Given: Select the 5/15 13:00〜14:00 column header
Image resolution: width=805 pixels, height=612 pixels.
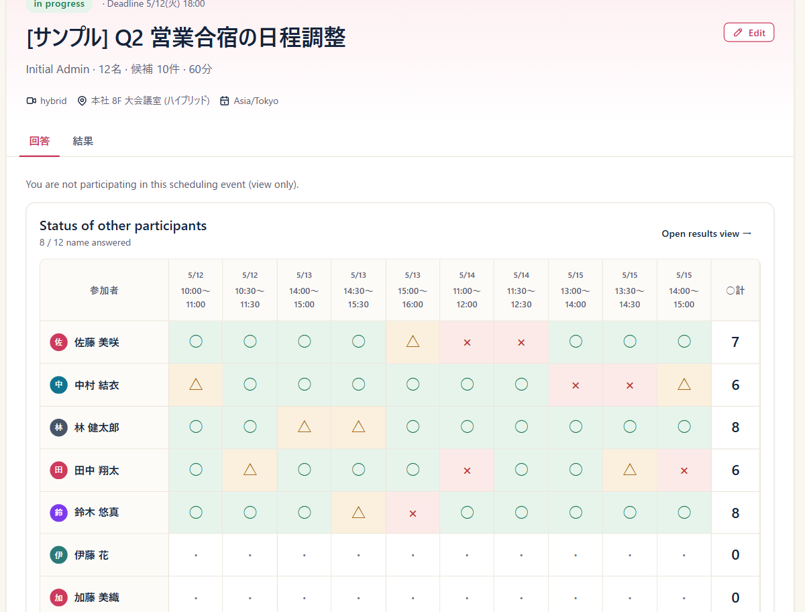Looking at the screenshot, I should click(x=576, y=290).
